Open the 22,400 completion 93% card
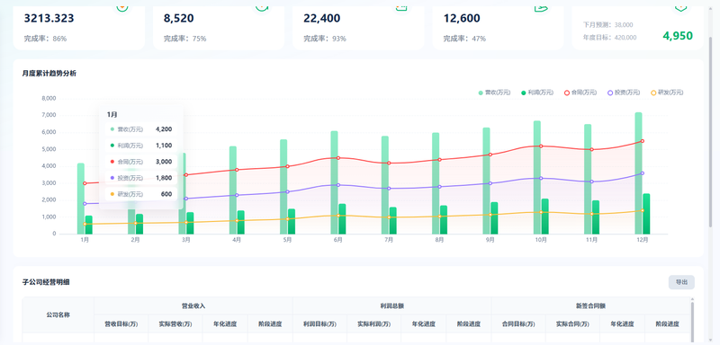Viewport: 720px width, 345px height. point(358,27)
